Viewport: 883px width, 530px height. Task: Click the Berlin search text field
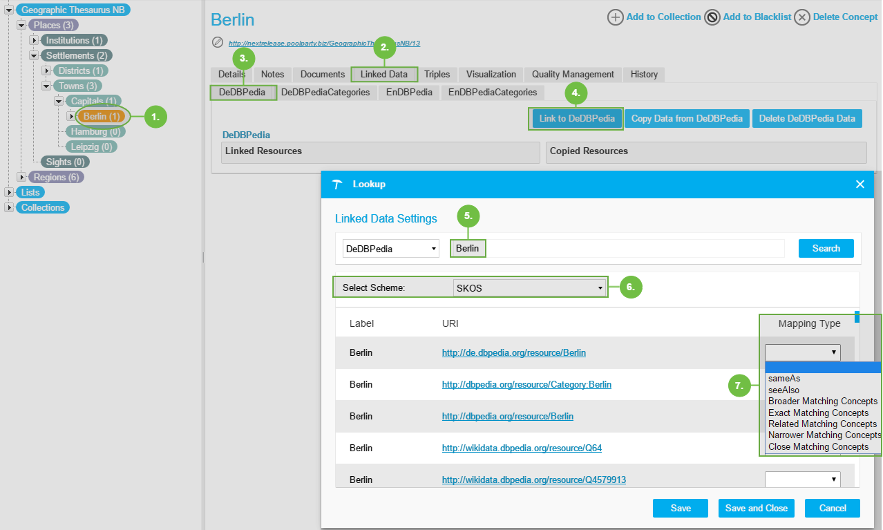coord(622,249)
